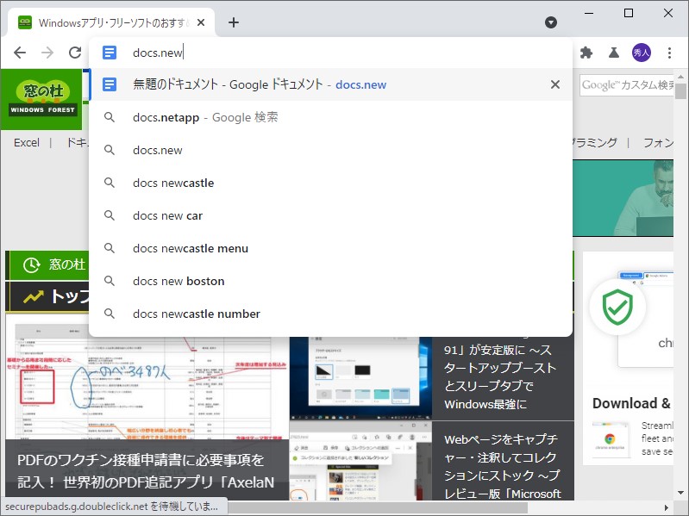Viewport: 689px width, 516px height.
Task: Open the Webページをキャプチャー article link
Action: pyautogui.click(x=502, y=466)
